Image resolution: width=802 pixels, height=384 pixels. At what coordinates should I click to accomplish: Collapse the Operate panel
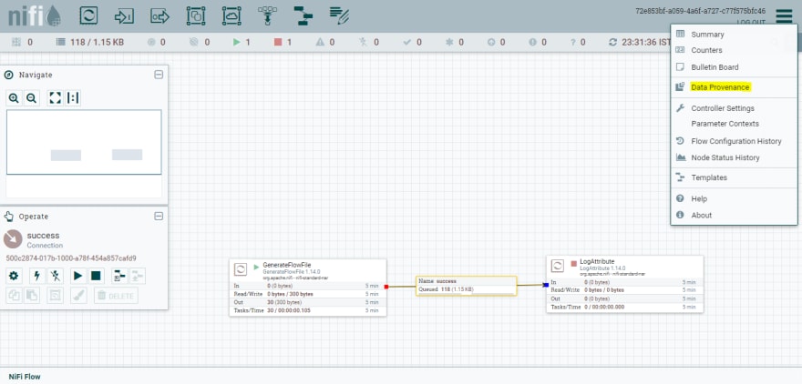point(159,216)
